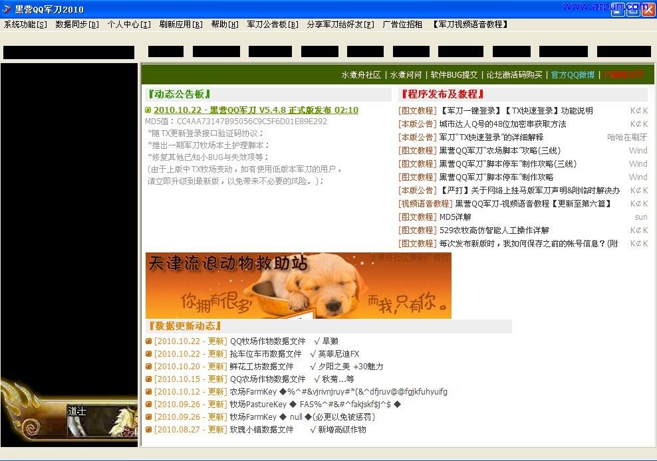Select the QQ牧场作物数据文件 update text
The image size is (657, 461).
268,341
